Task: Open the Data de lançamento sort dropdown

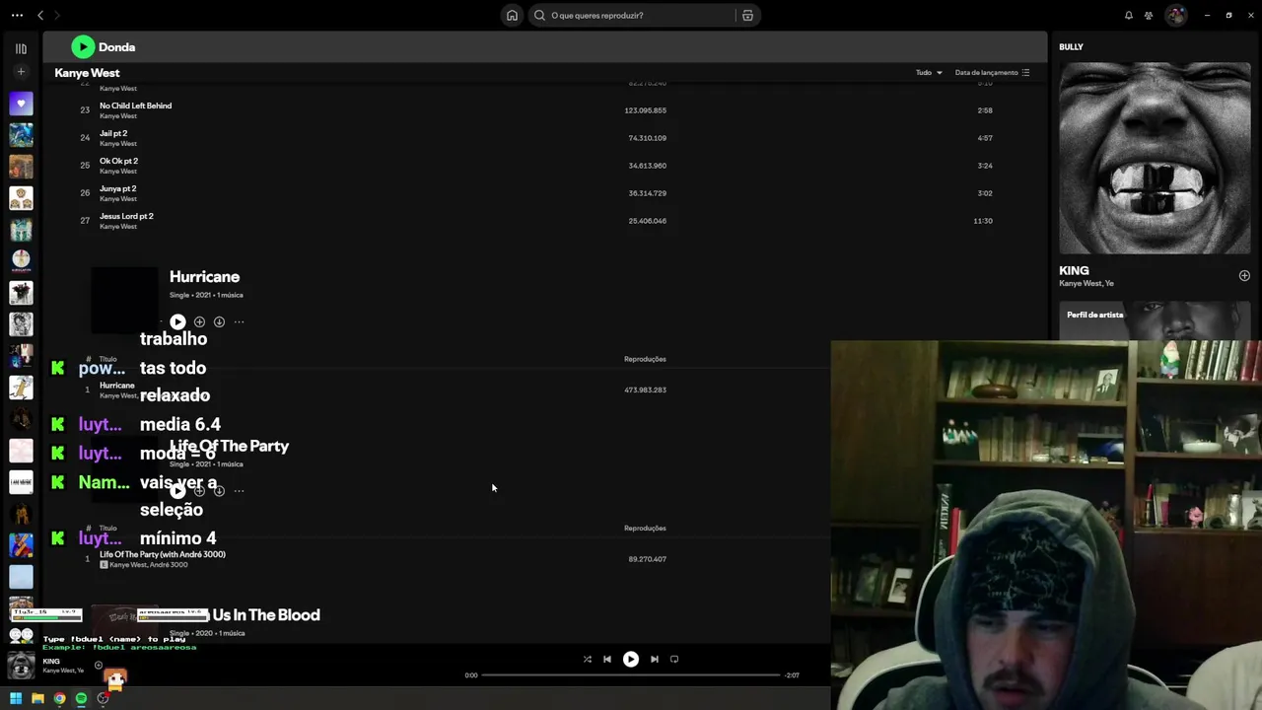Action: (992, 72)
